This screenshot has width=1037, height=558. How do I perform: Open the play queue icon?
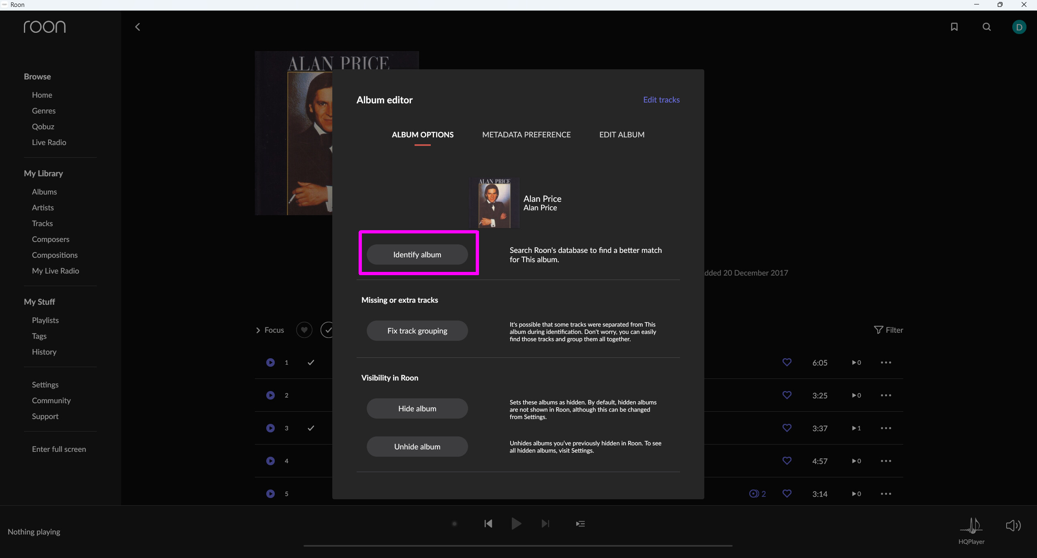[x=580, y=524]
